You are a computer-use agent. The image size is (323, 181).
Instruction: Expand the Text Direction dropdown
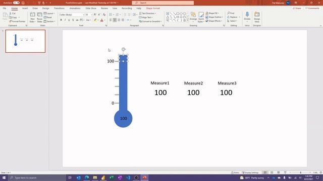147,14
